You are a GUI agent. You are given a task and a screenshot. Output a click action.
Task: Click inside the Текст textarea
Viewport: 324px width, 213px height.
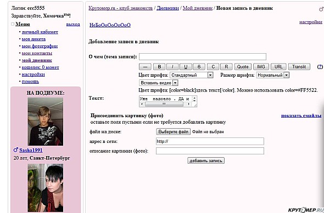[166, 99]
